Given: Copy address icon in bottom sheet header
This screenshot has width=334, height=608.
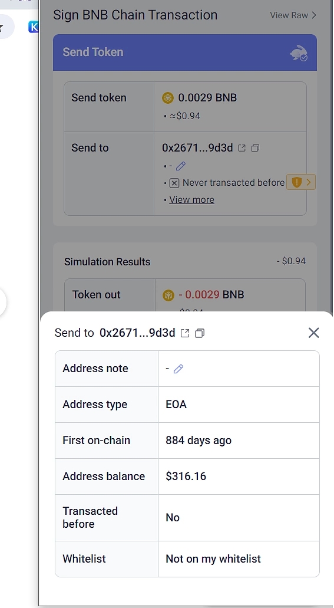Looking at the screenshot, I should 200,333.
